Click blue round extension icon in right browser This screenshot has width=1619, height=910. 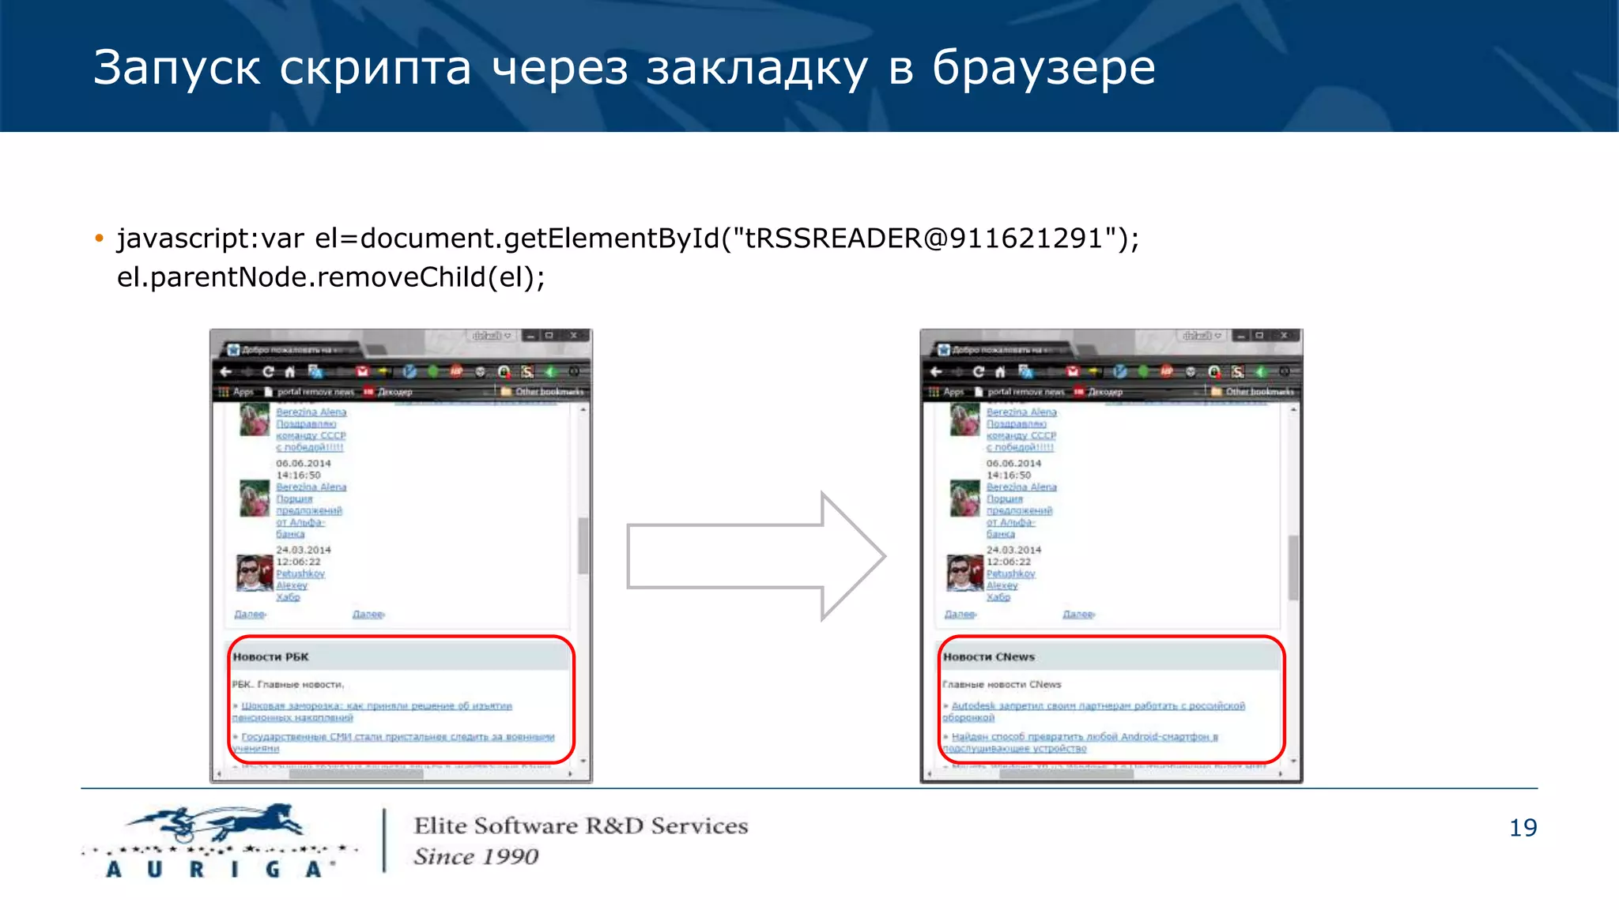(1120, 371)
